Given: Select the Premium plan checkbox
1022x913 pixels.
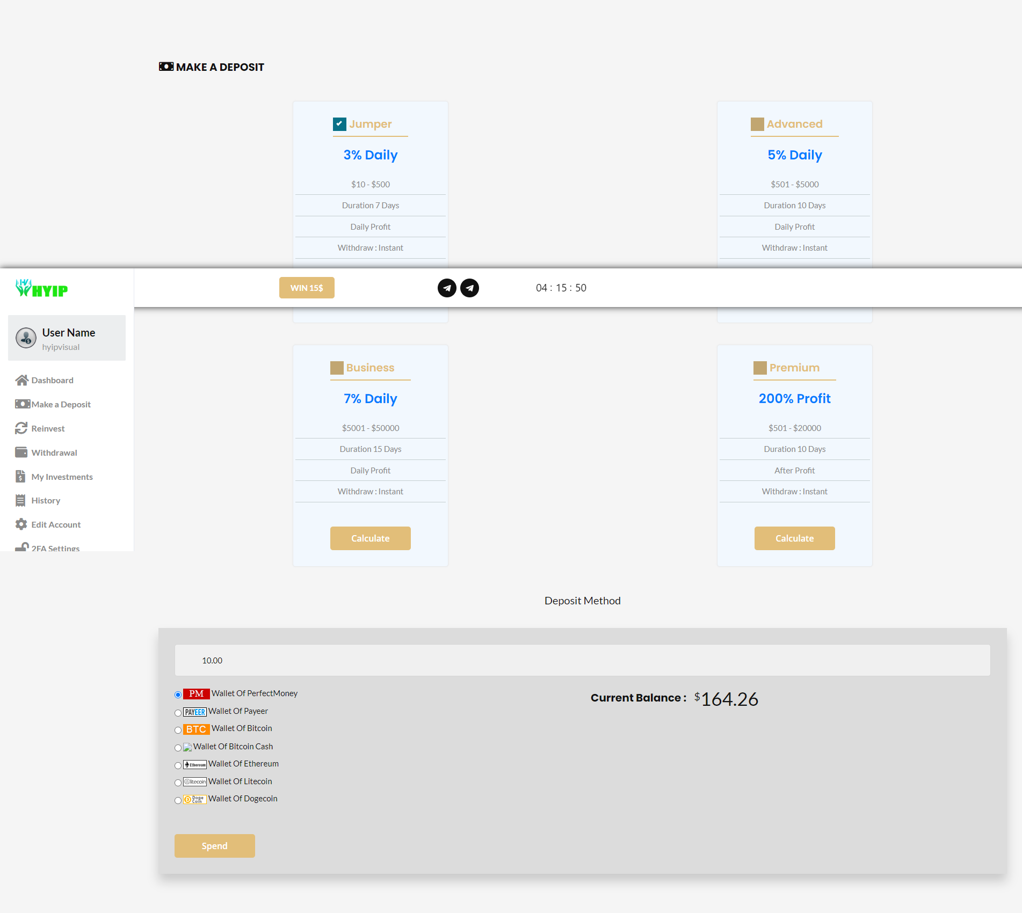Looking at the screenshot, I should [760, 368].
